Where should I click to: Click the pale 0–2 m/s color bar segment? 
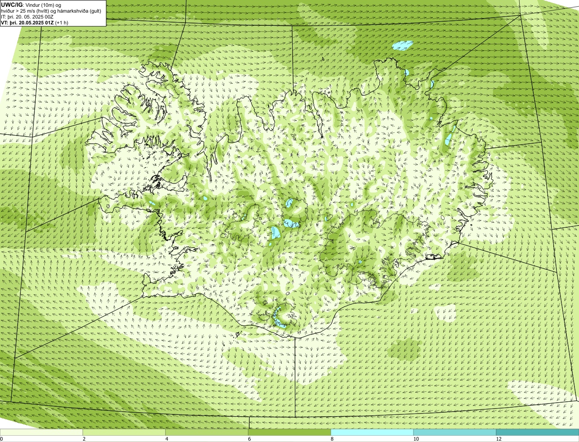42,432
